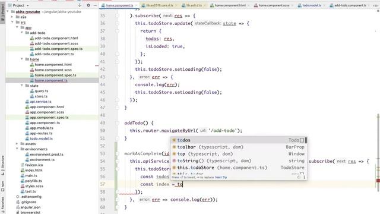Image resolution: width=380 pixels, height=214 pixels.
Task: Open home.component.spec.ts in project tree
Action: tap(55, 75)
